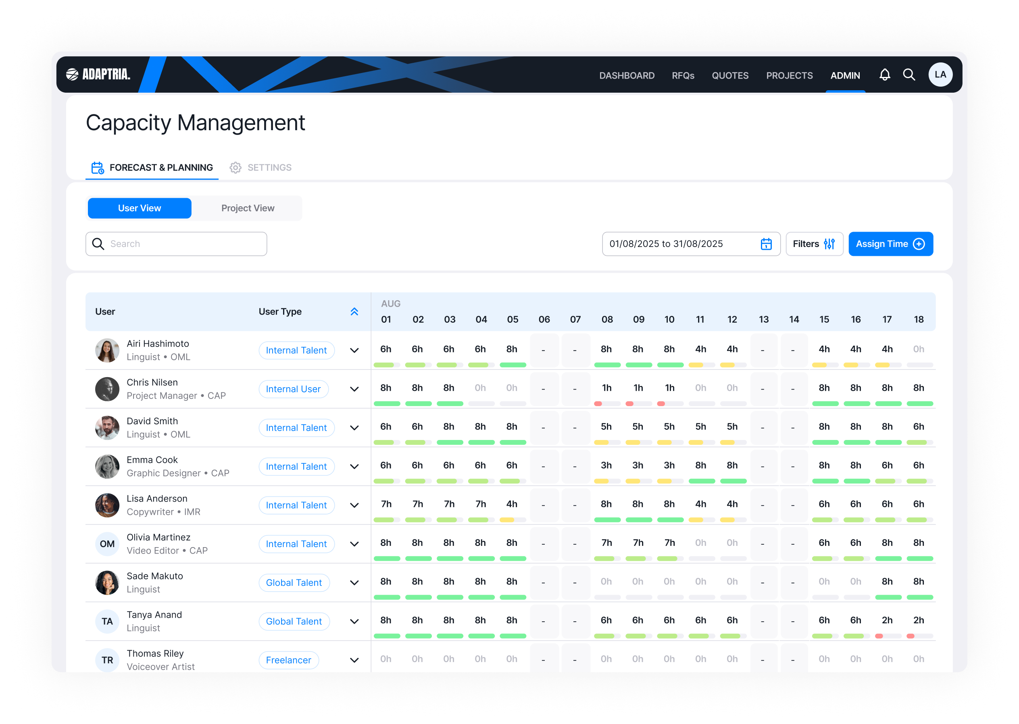Screen dimensions: 1019x724
Task: Click the Filters sliders icon
Action: click(x=829, y=244)
